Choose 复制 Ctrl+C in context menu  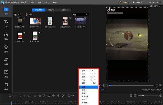(x=89, y=77)
